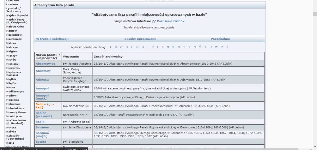Screen dimensions: 317x150
Task: Open the Babin parish entry
Action: point(40,121)
